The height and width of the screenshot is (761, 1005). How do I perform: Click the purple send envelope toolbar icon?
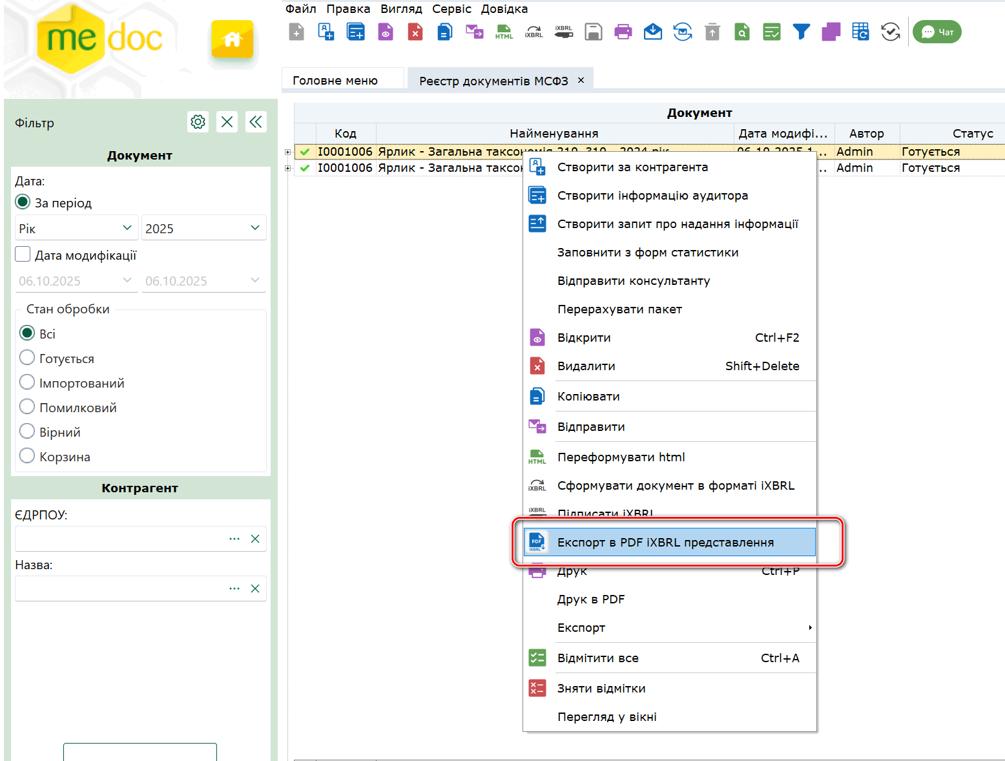(x=475, y=32)
